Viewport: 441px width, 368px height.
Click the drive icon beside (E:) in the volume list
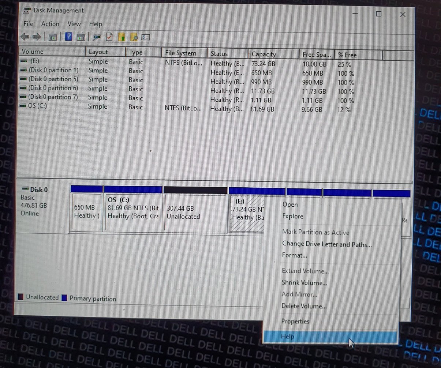[24, 61]
